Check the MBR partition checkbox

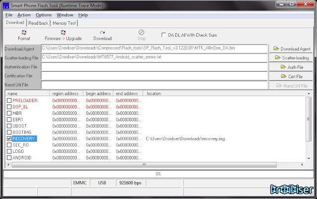tap(9, 113)
